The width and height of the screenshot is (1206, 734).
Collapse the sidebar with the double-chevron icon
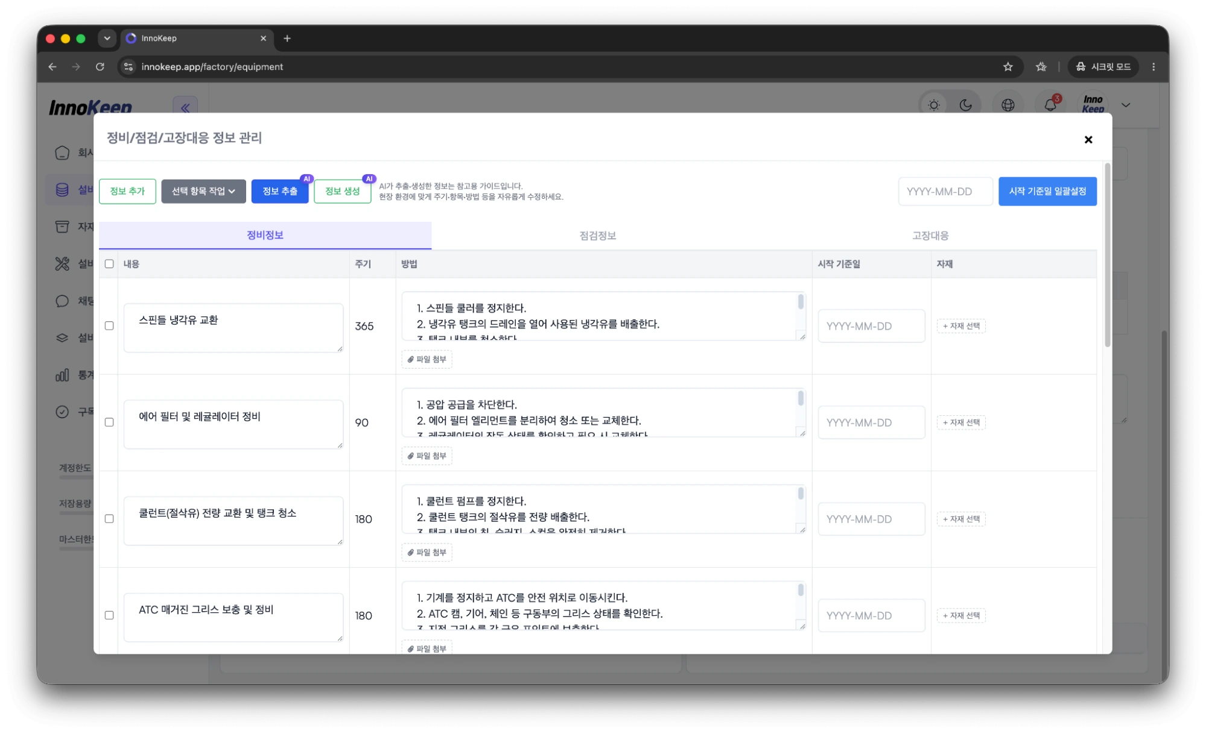coord(185,107)
